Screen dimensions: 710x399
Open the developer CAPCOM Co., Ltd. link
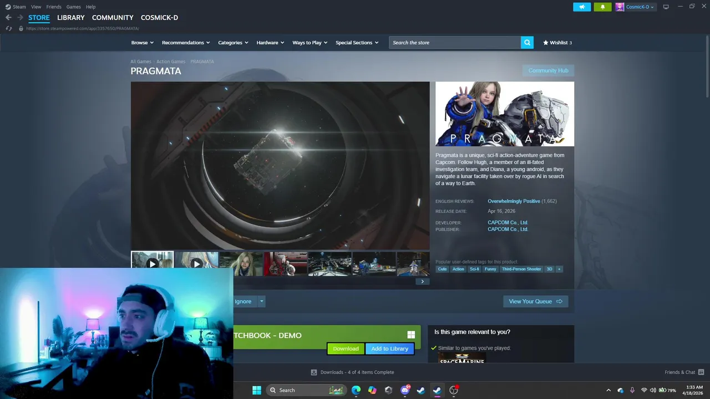click(x=508, y=223)
